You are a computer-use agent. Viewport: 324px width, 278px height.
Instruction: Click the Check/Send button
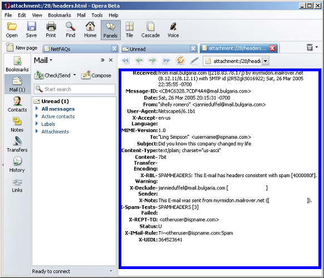[52, 76]
